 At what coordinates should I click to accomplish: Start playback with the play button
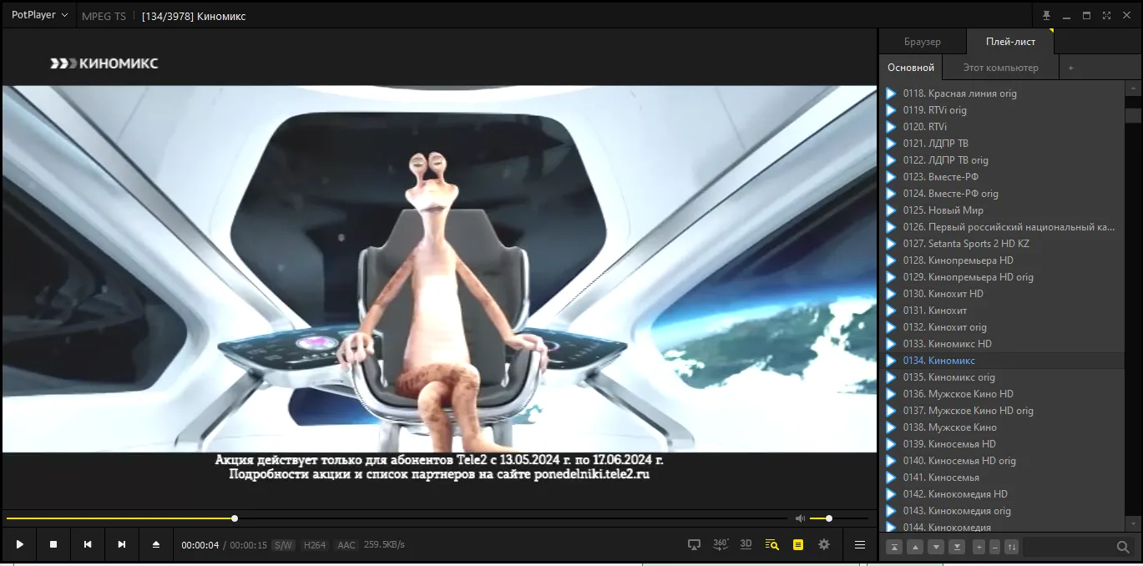19,544
